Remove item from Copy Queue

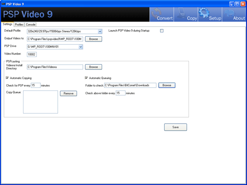(68, 93)
